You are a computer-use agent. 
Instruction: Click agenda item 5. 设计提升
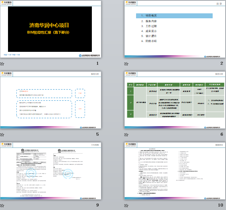[149, 36]
